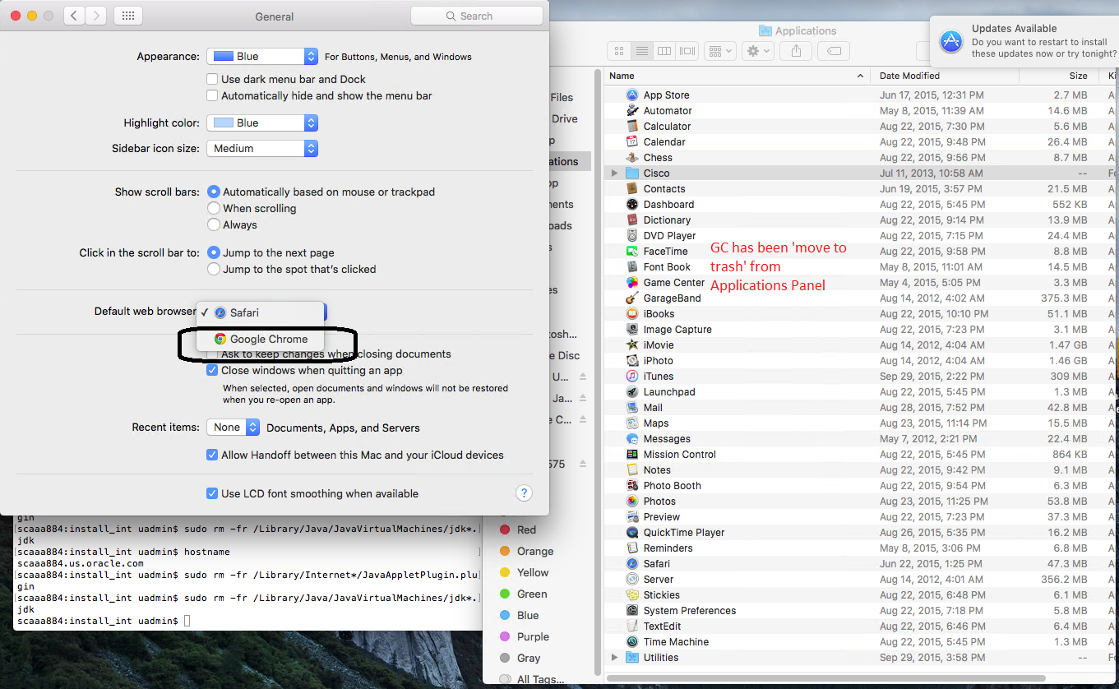The width and height of the screenshot is (1119, 689).
Task: Open Sidebar icon size dropdown
Action: [x=262, y=149]
